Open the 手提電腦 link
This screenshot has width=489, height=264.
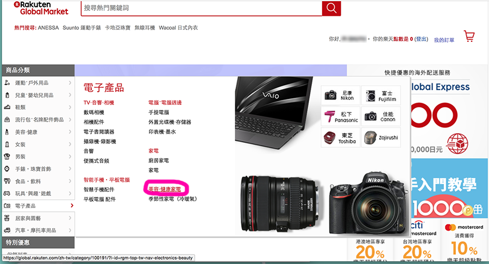pos(159,112)
